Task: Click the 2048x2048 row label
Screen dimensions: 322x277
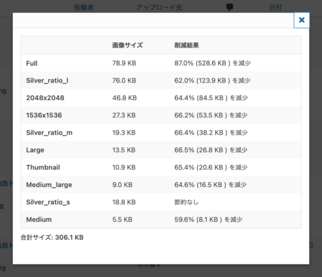Action: [45, 98]
